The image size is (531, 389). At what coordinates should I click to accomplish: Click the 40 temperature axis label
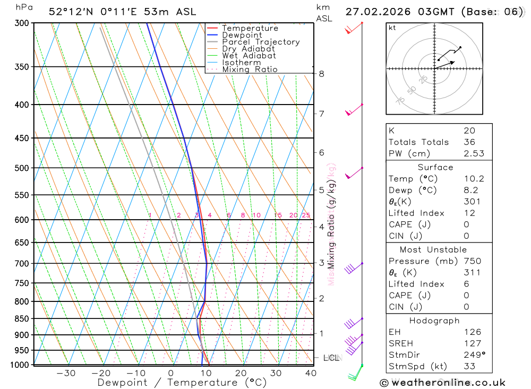tap(311, 373)
